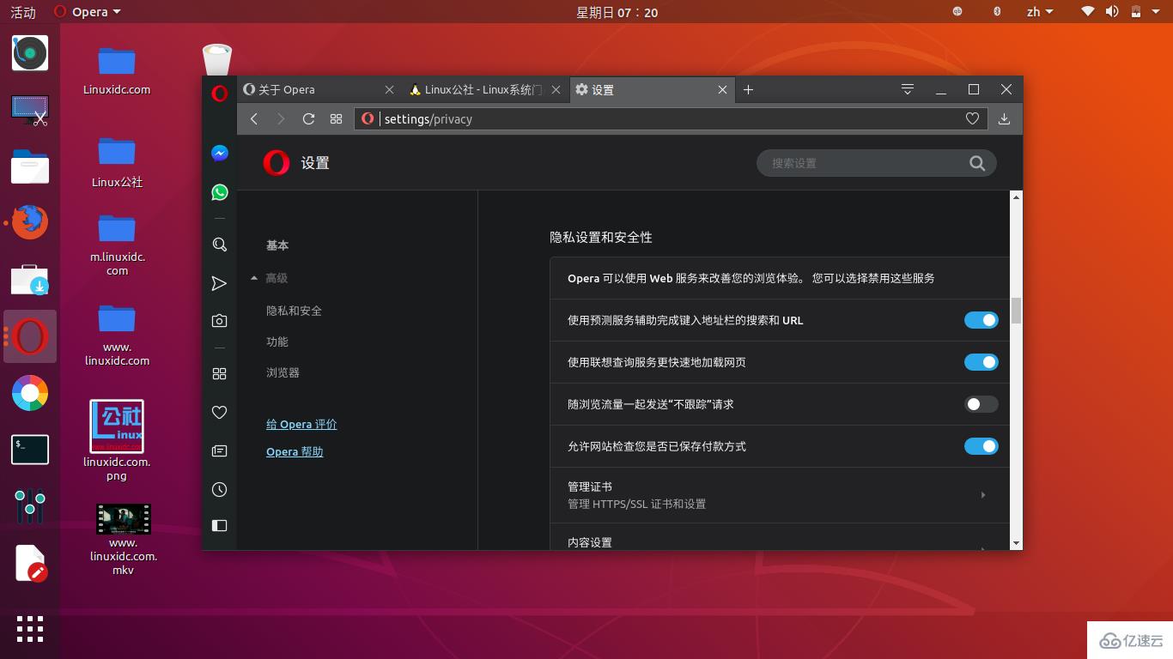Click the search settings magnifier icon
The height and width of the screenshot is (659, 1173).
pyautogui.click(x=977, y=163)
